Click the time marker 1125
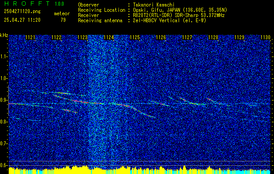Image resolution: width=274 pixels, height=174 pixels. pyautogui.click(x=135, y=37)
